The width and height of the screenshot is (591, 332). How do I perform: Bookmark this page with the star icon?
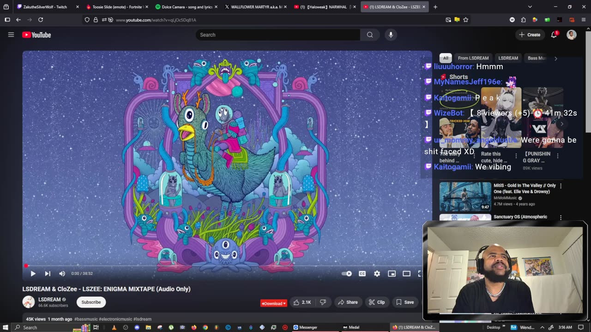click(465, 20)
